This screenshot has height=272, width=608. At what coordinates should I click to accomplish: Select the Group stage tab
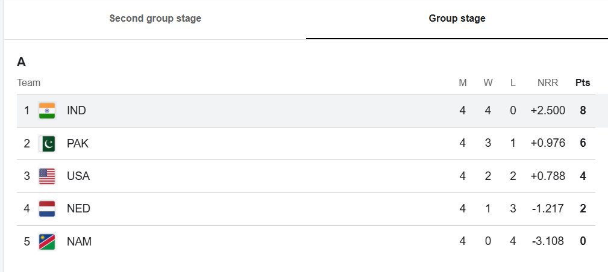[457, 19]
